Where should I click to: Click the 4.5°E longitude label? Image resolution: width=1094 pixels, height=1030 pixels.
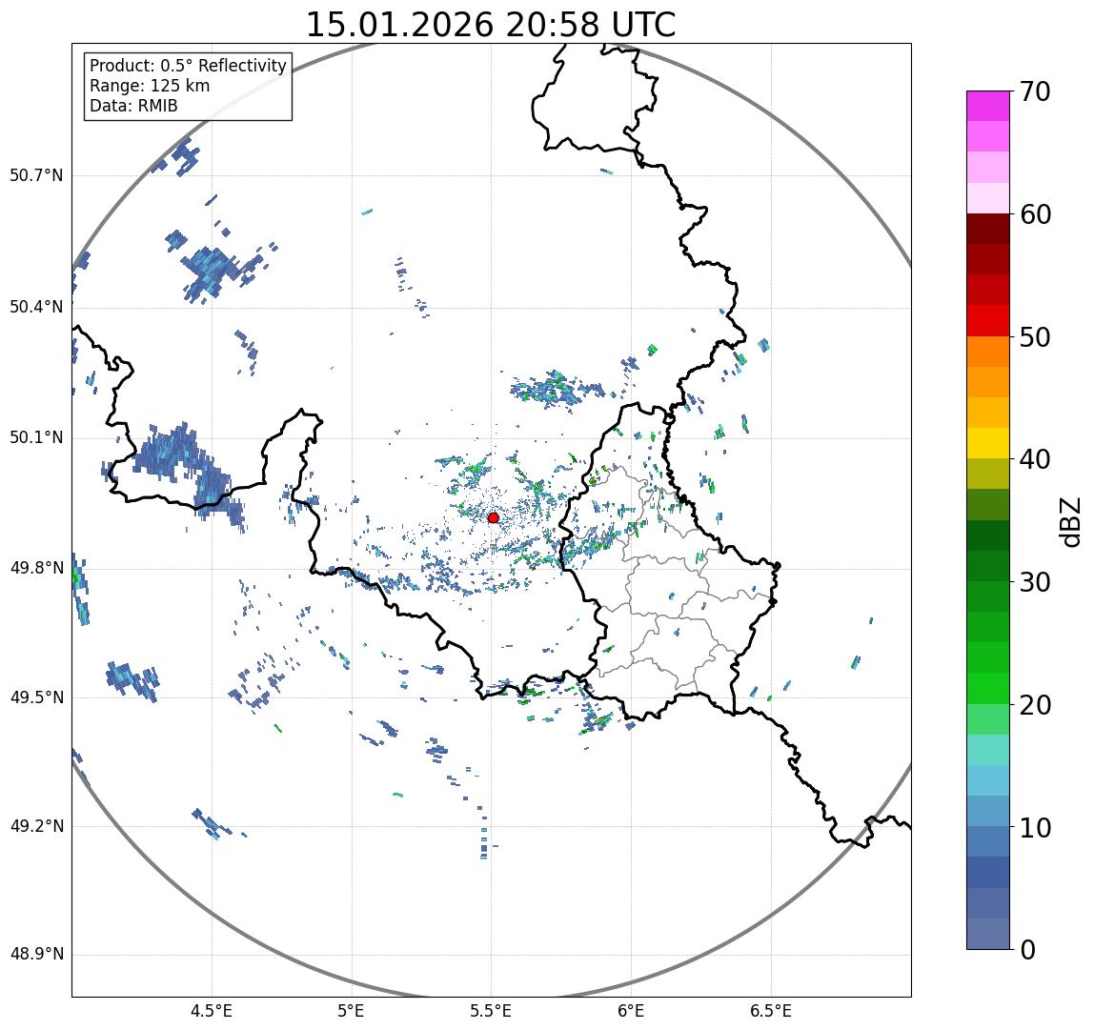click(212, 1011)
